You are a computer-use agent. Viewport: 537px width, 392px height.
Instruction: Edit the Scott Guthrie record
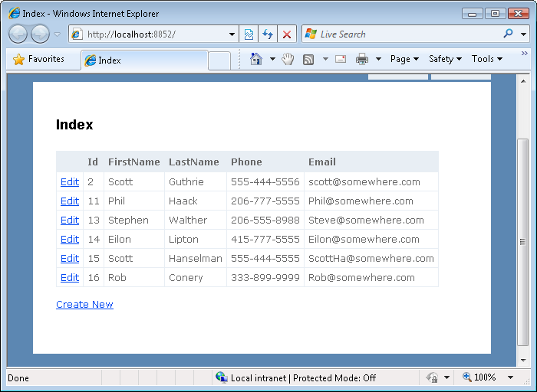click(x=70, y=181)
